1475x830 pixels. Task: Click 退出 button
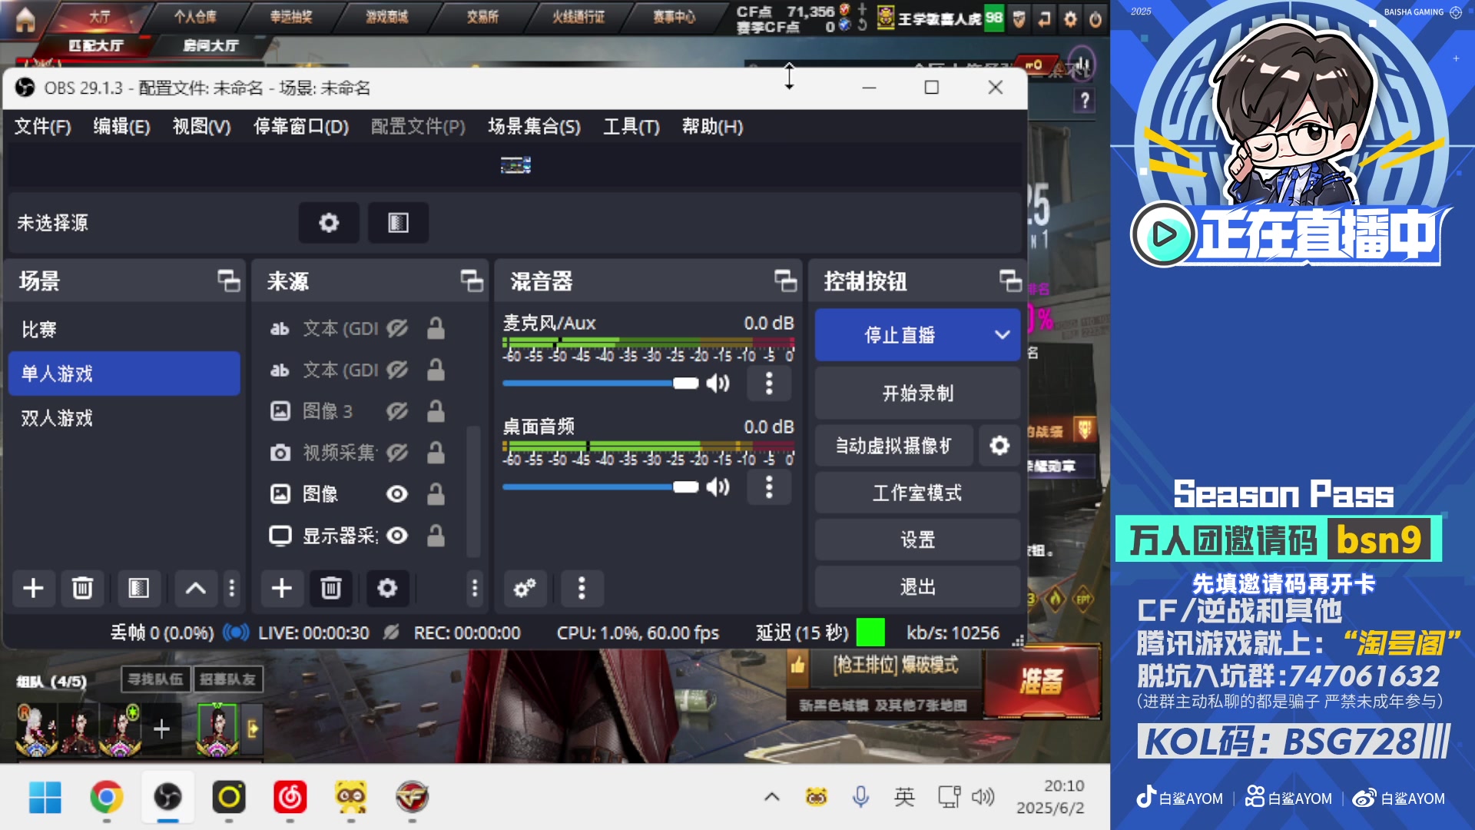coord(917,587)
